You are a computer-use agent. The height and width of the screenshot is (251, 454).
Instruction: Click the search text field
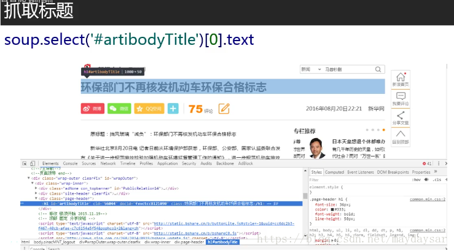(348, 69)
